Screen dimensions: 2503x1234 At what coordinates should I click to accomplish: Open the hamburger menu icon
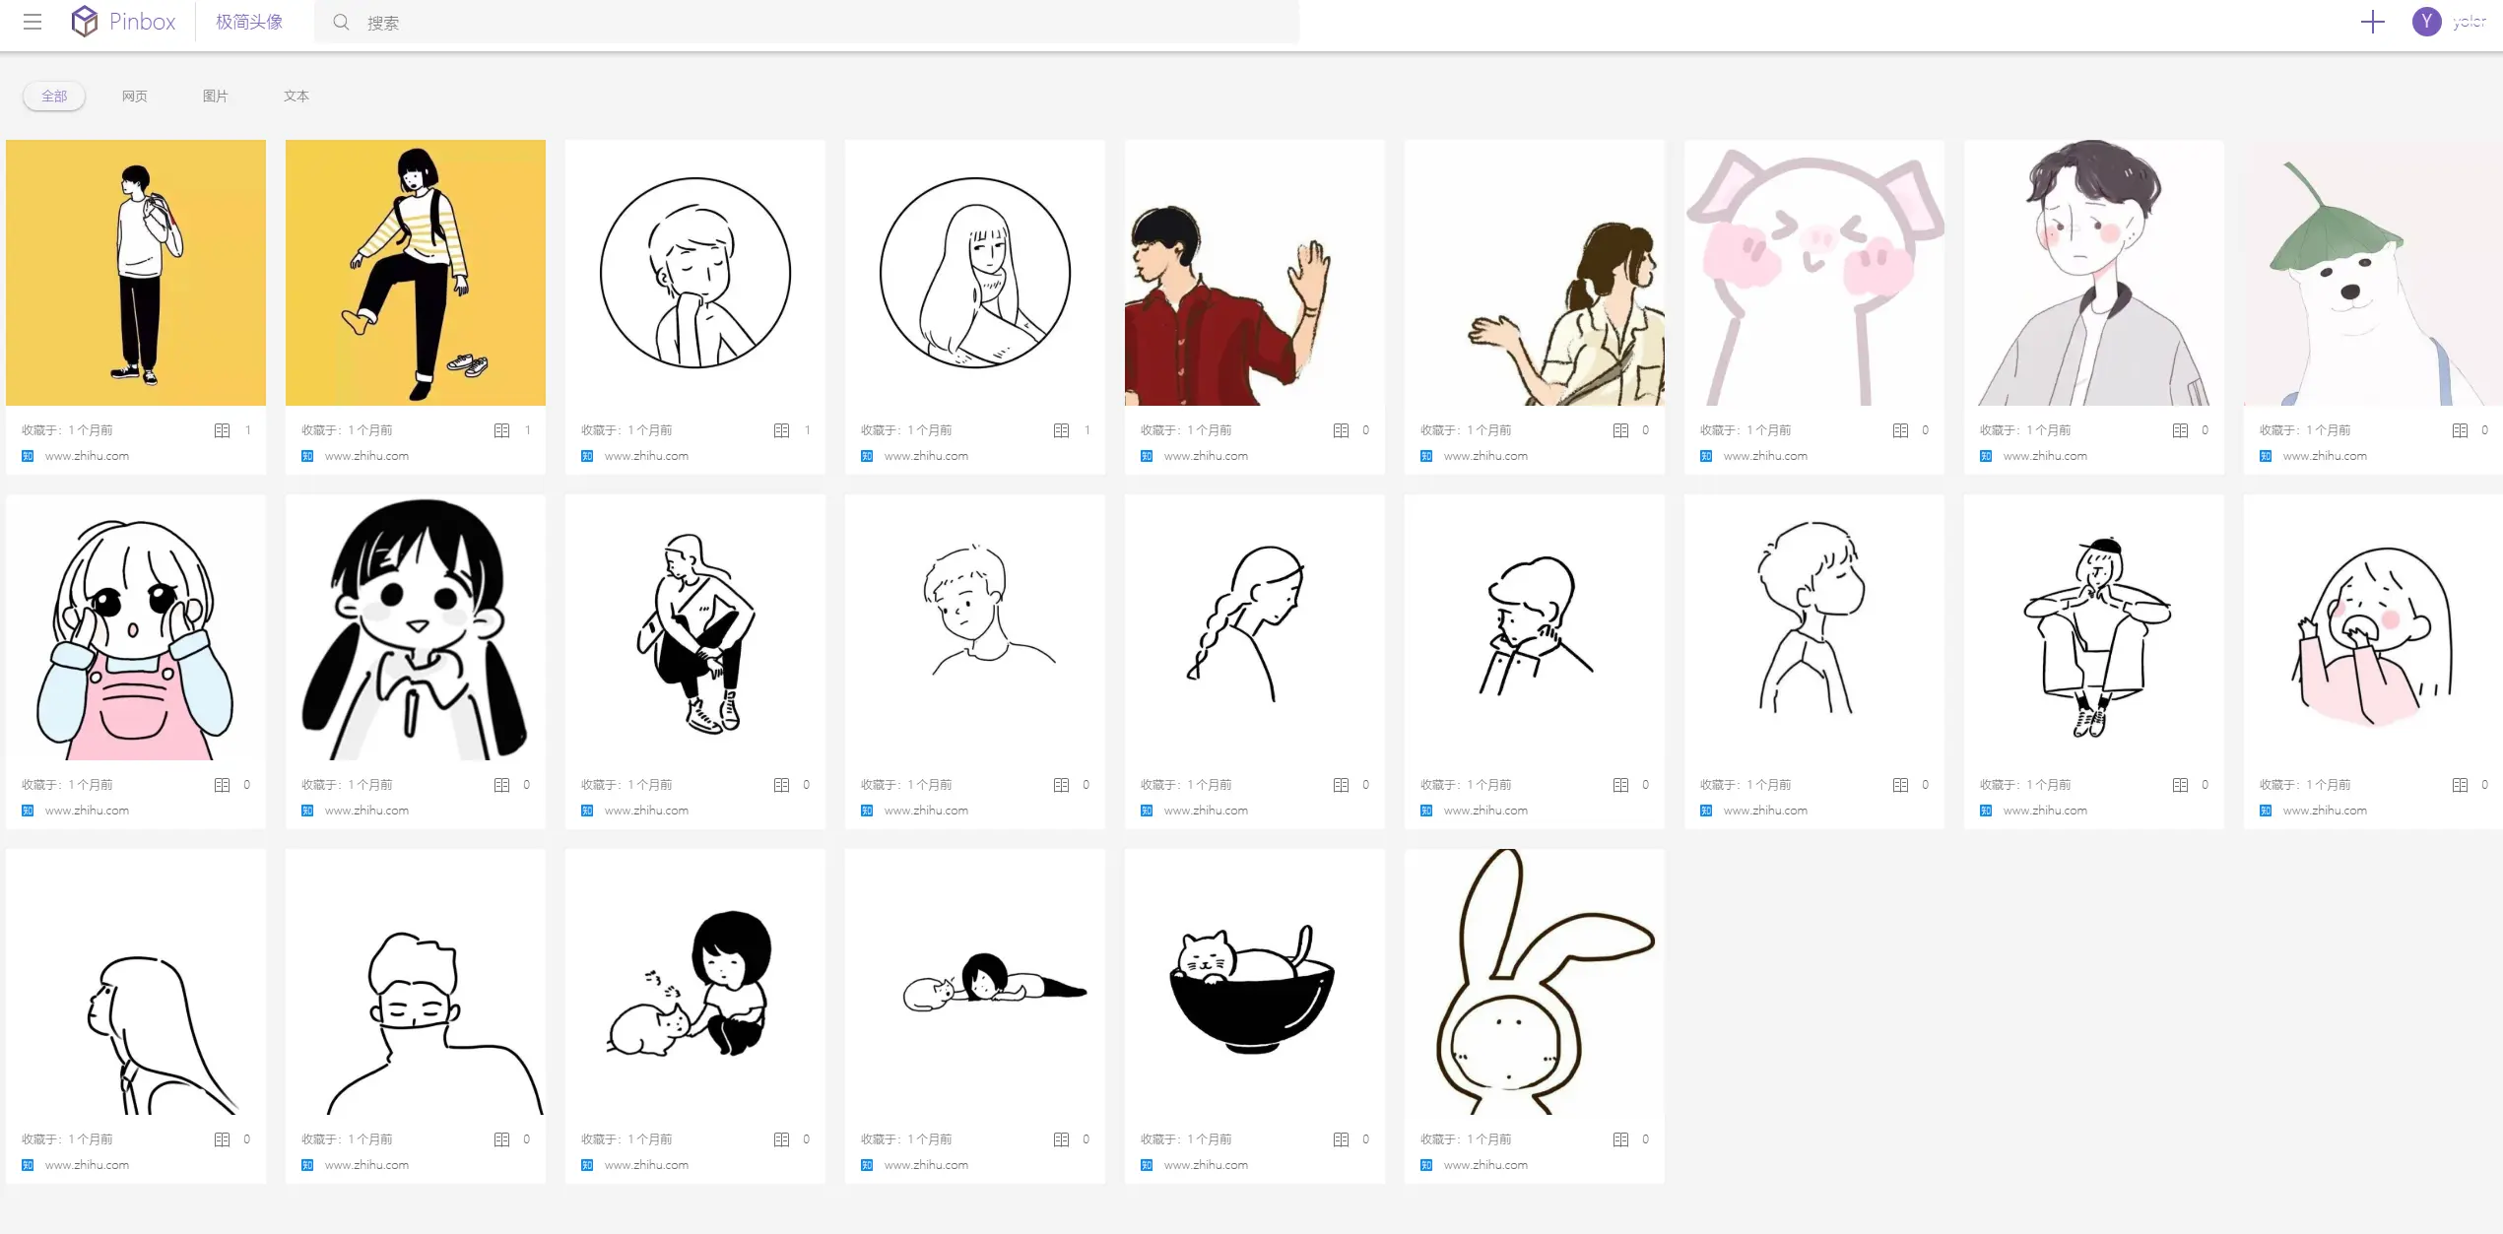33,22
